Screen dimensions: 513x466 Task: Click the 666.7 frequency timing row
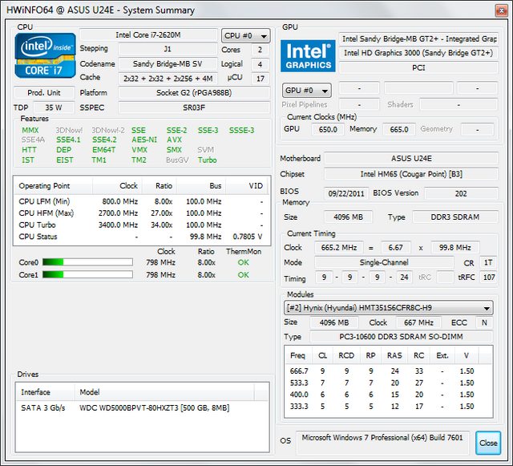[388, 371]
